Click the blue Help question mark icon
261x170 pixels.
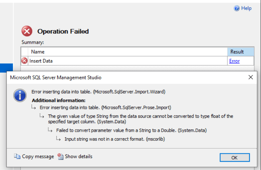(x=237, y=8)
